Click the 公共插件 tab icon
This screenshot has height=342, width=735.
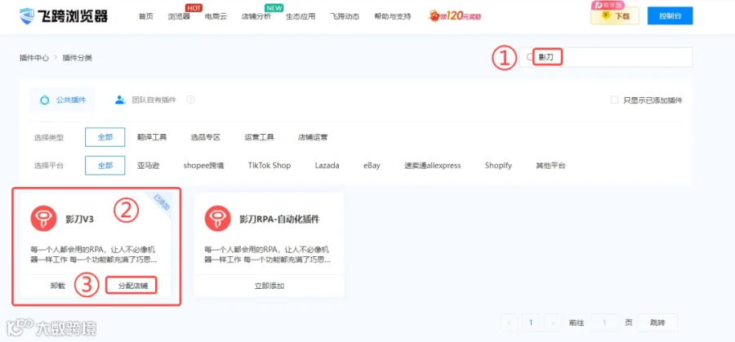click(x=45, y=100)
